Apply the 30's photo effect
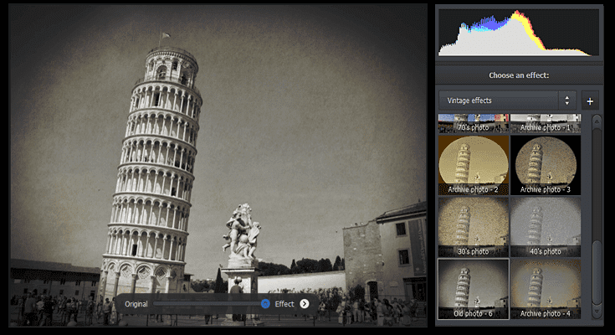615x335 pixels. (x=473, y=225)
